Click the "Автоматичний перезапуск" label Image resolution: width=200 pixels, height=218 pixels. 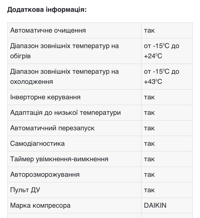[x=52, y=128]
